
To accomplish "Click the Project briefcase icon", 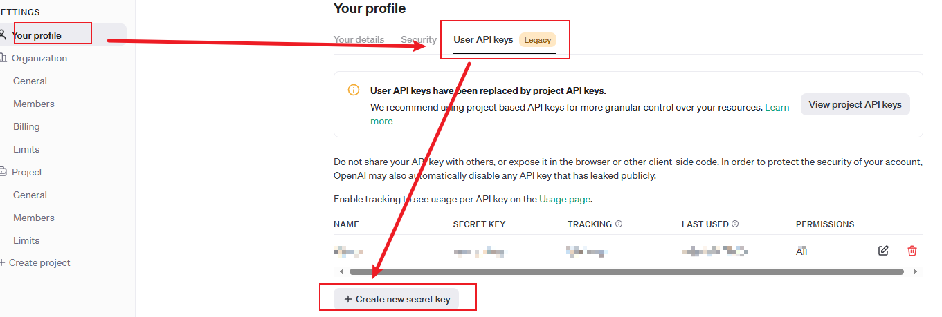I will [x=3, y=172].
